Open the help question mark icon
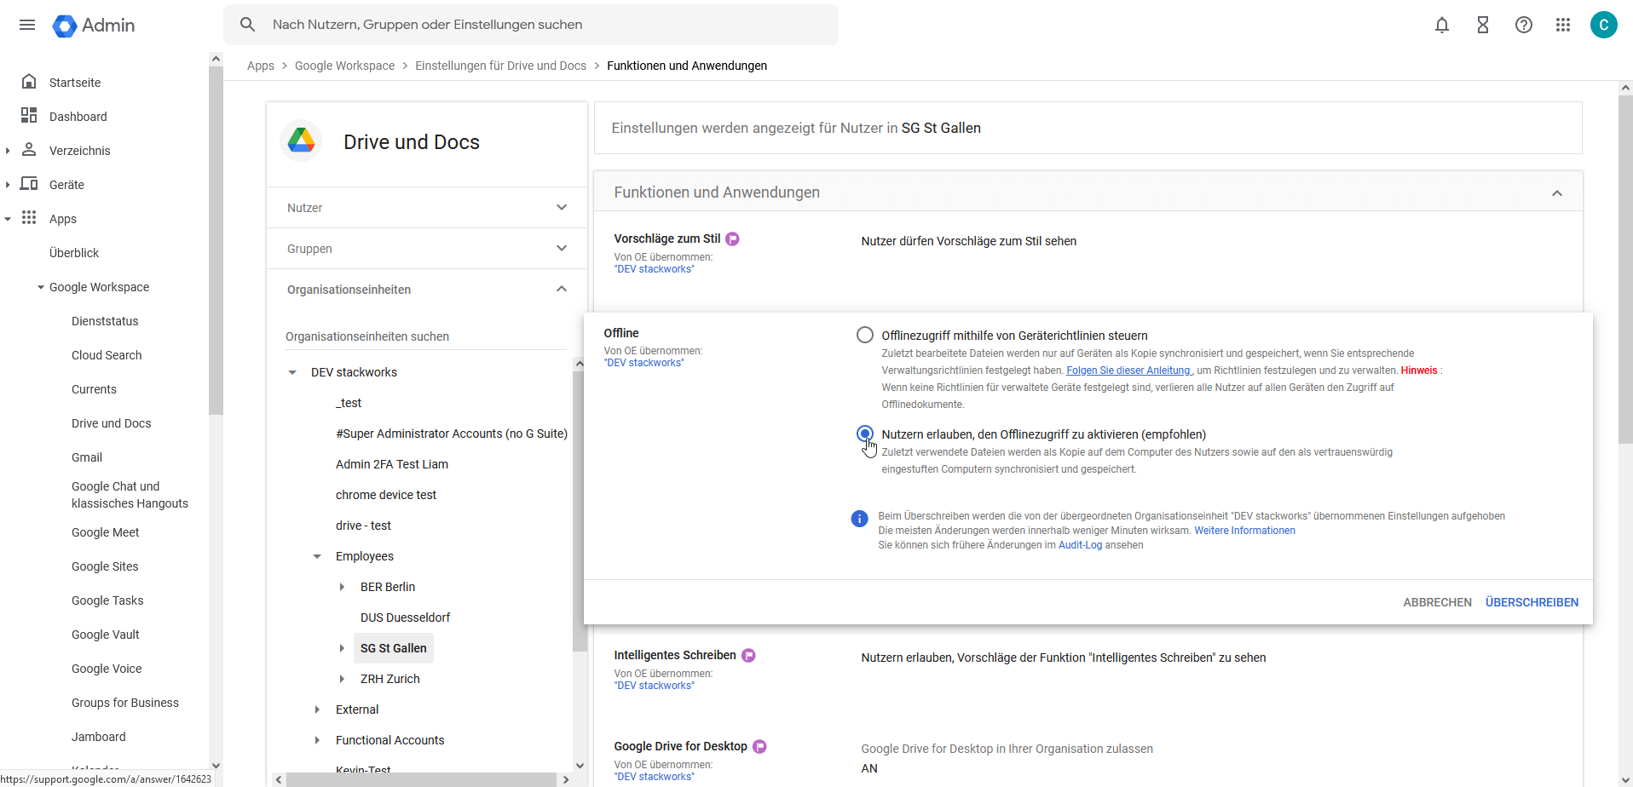 point(1524,25)
